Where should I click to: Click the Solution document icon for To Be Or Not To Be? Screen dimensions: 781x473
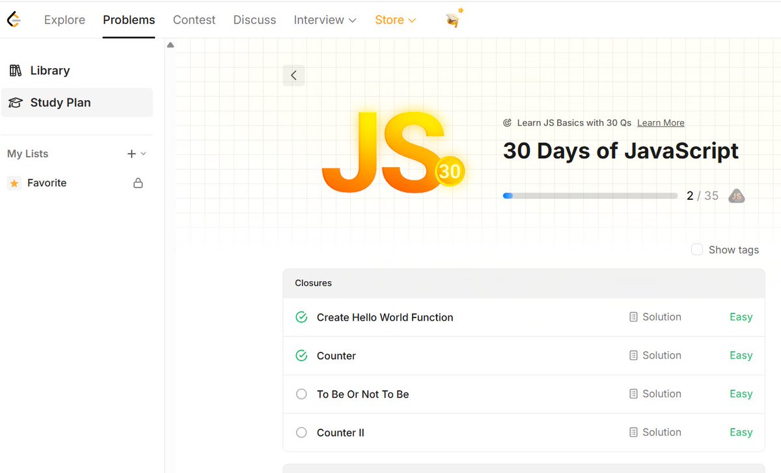(634, 394)
